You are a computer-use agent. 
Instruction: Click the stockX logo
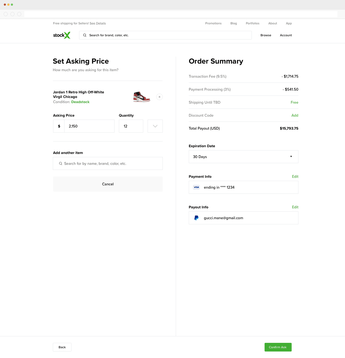tap(61, 35)
